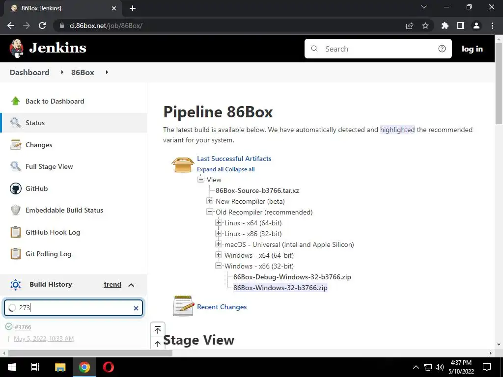The height and width of the screenshot is (377, 503).
Task: Expand Linux - x86 (32-bit) node
Action: click(219, 233)
